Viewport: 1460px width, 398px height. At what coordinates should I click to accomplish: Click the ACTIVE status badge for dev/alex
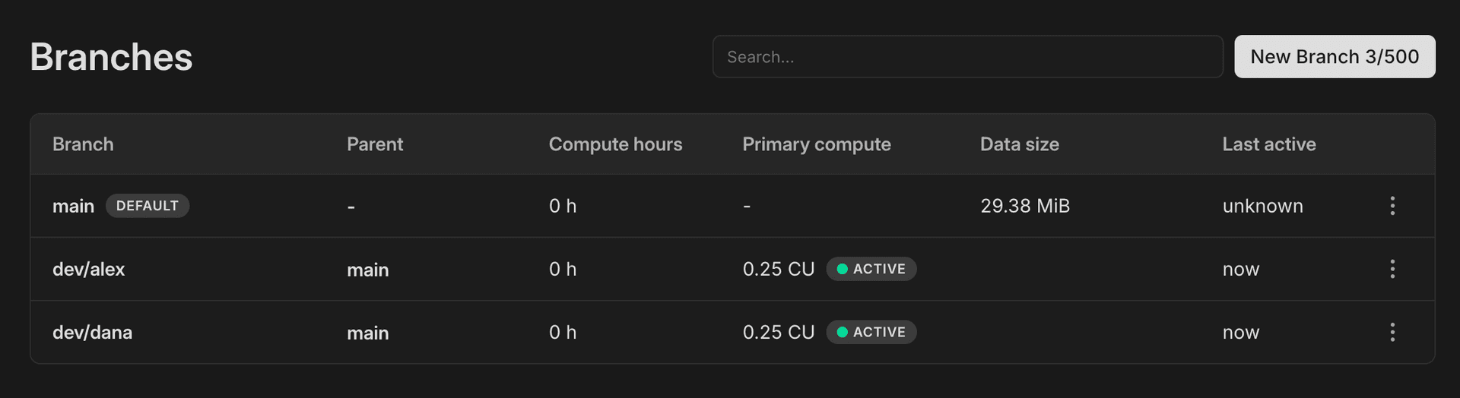(x=871, y=269)
